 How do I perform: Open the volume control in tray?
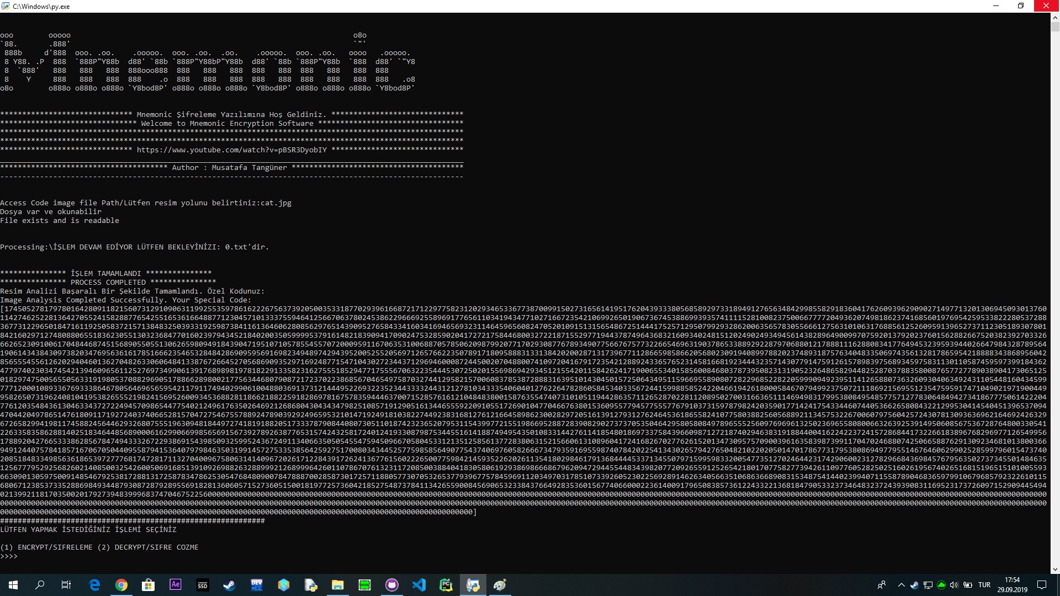click(954, 585)
